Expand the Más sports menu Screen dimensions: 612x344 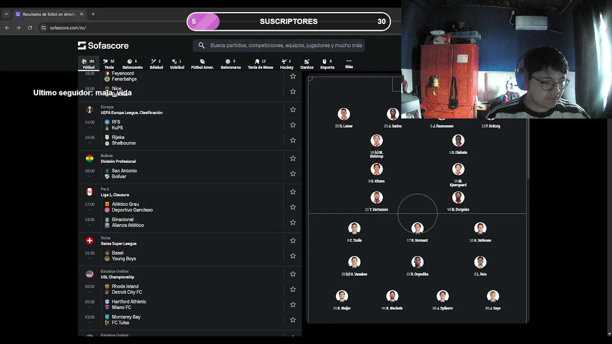click(349, 64)
